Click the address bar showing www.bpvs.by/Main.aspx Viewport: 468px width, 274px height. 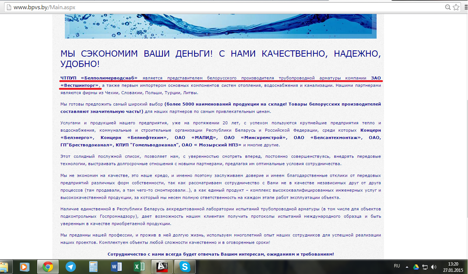[221, 7]
